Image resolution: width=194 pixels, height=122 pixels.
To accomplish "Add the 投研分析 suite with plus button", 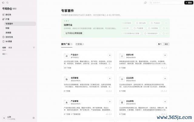I will tap(165, 55).
